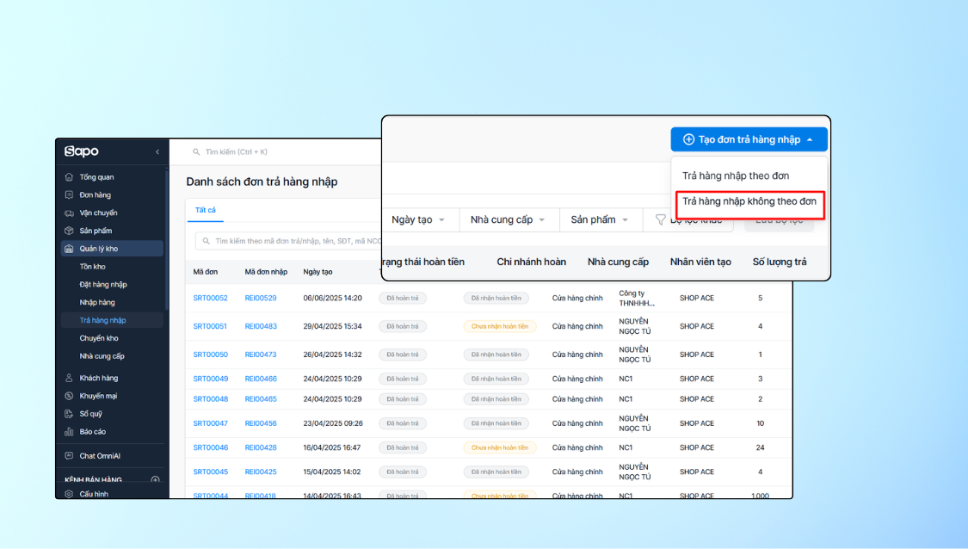Click the funnel filter icon
This screenshot has width=968, height=549.
tap(661, 219)
